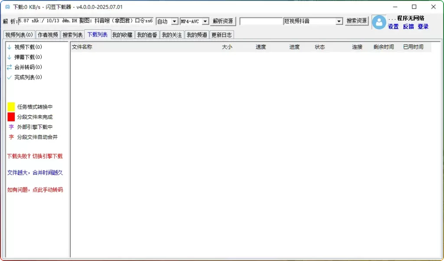
Task: Click the app icon in title bar
Action: coord(7,7)
